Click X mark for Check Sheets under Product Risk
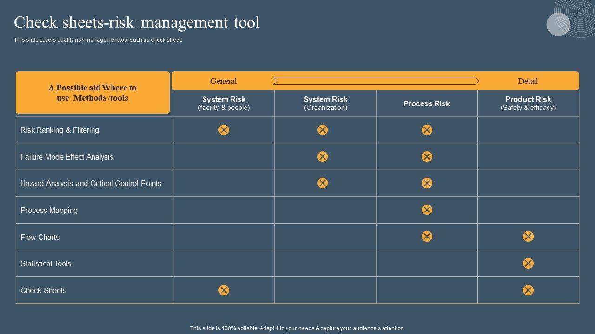 pos(528,290)
